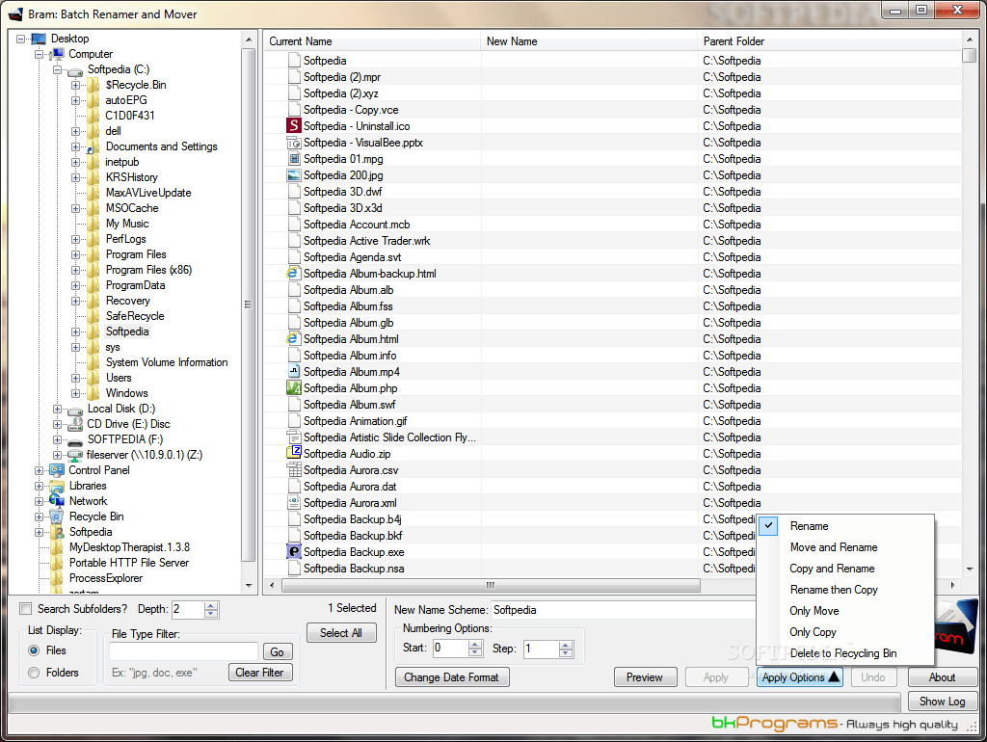Click the Select All button
The image size is (987, 742).
click(341, 632)
